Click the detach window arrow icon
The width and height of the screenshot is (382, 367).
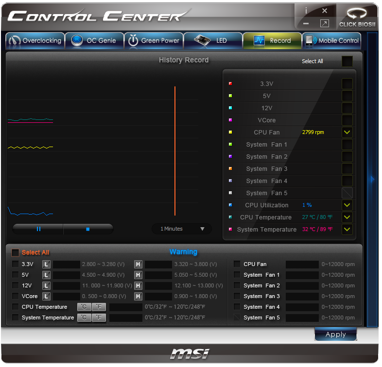click(325, 23)
